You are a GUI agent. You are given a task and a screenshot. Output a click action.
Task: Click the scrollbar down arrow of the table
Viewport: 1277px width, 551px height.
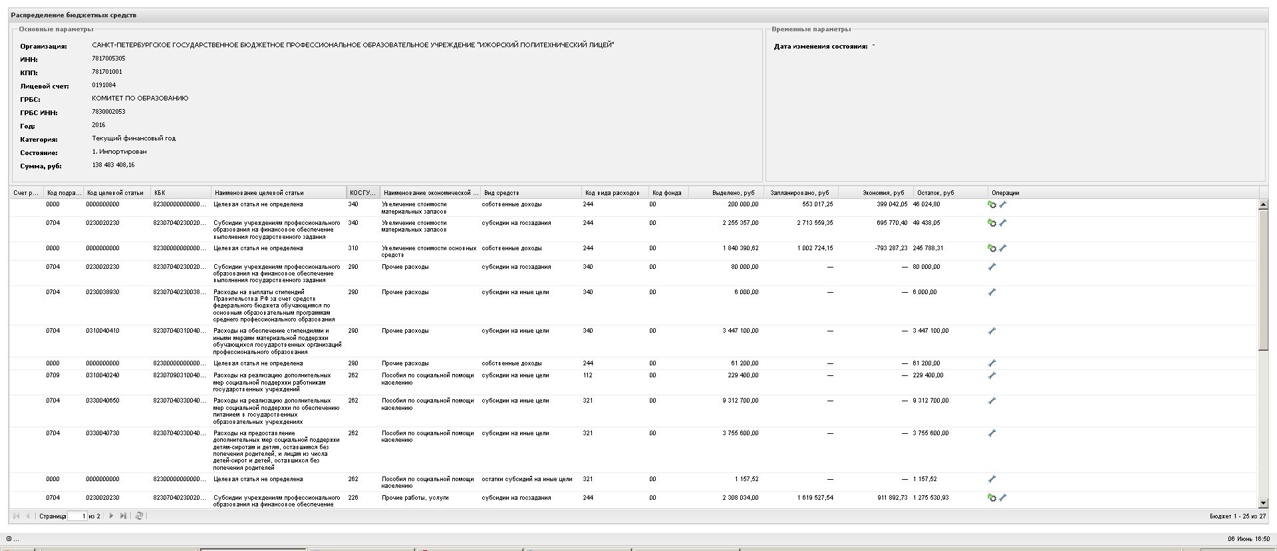pos(1263,503)
